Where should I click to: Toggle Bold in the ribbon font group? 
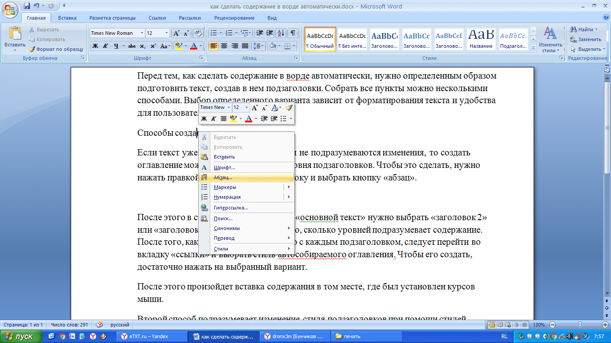coord(95,46)
